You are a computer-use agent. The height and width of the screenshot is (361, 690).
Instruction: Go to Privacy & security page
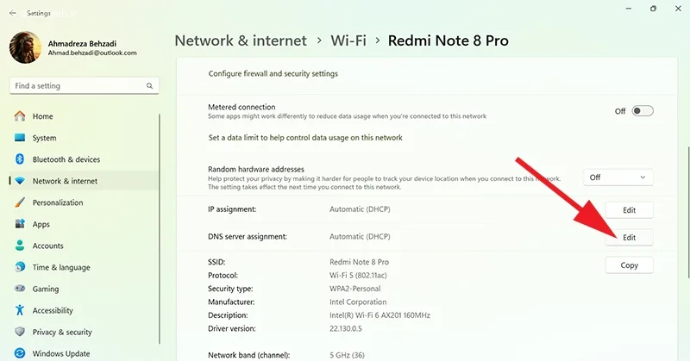(62, 332)
